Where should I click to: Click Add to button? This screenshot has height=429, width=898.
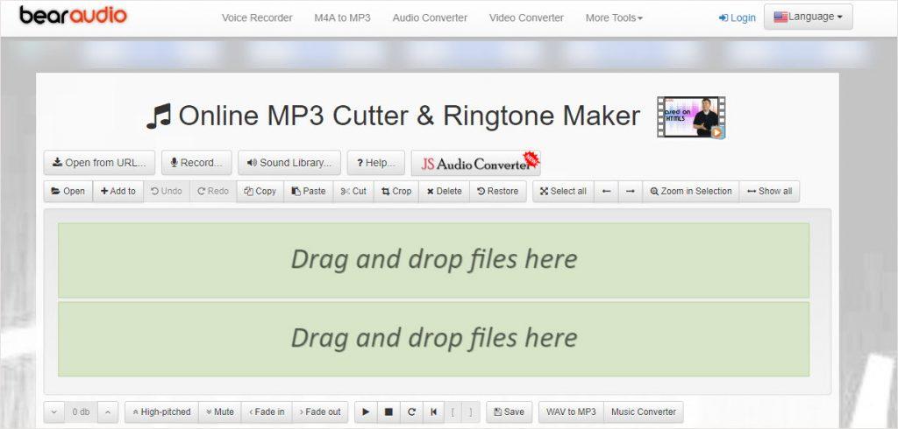tap(118, 191)
